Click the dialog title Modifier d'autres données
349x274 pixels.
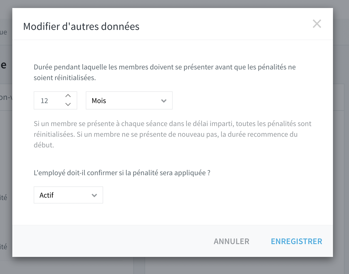pyautogui.click(x=81, y=26)
